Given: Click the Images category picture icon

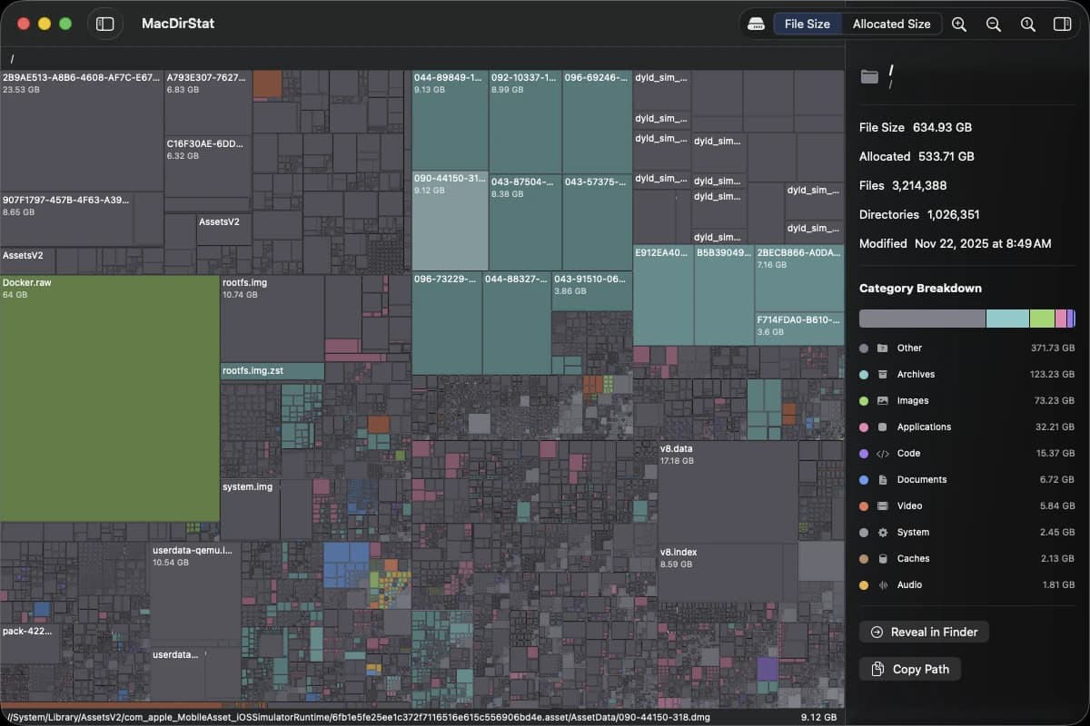Looking at the screenshot, I should tap(882, 401).
